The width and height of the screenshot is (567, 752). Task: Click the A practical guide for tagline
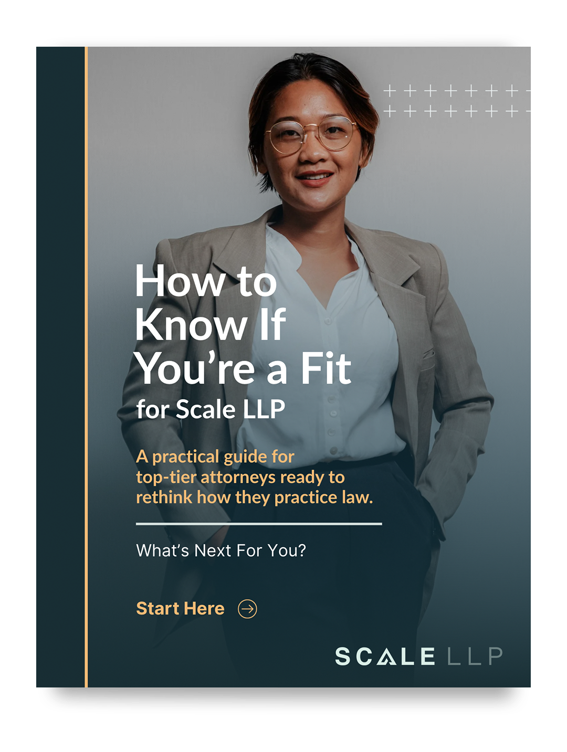[x=215, y=457]
